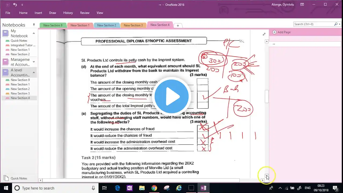Click the search magnifier icon

[x=336, y=24]
